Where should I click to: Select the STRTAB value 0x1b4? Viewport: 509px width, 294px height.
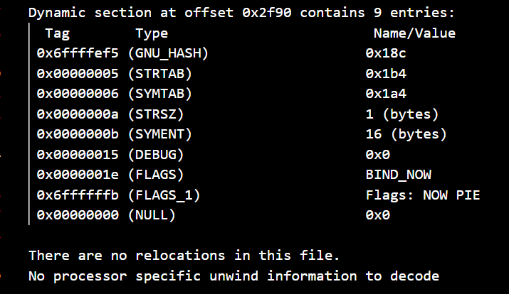tap(386, 74)
